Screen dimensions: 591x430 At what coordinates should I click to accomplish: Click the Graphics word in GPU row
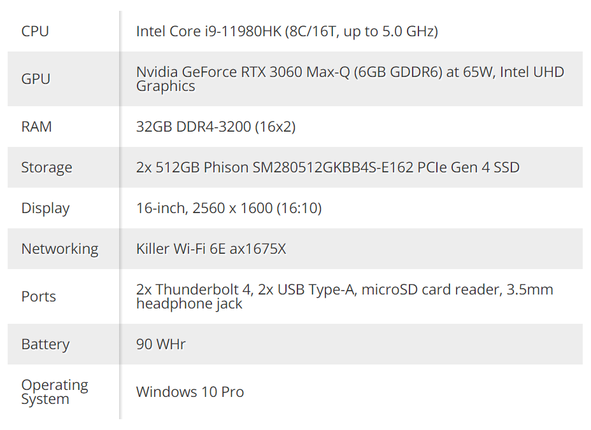[x=166, y=87]
